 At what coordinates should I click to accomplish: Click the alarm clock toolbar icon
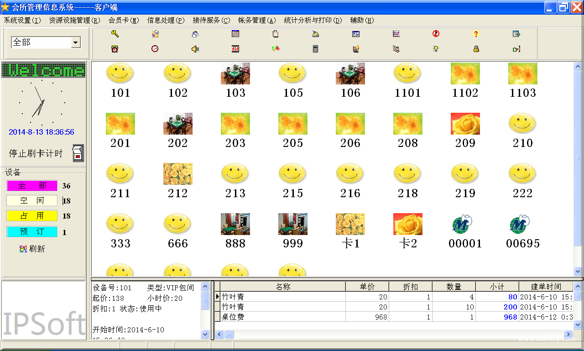tap(115, 49)
